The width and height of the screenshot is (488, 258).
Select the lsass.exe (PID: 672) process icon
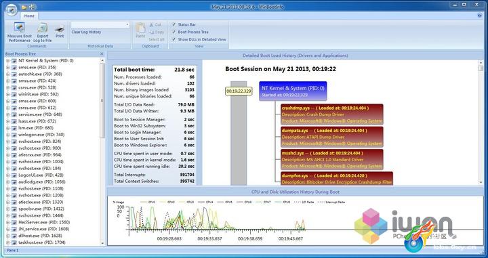tap(14, 121)
